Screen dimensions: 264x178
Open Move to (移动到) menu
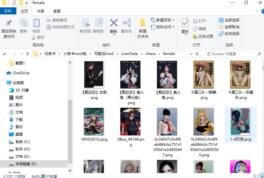(85, 26)
